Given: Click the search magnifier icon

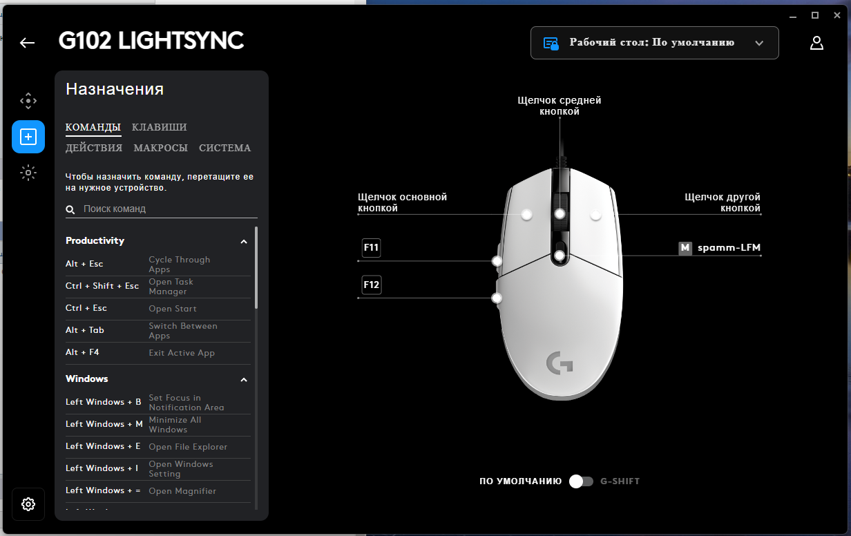Looking at the screenshot, I should click(x=70, y=209).
